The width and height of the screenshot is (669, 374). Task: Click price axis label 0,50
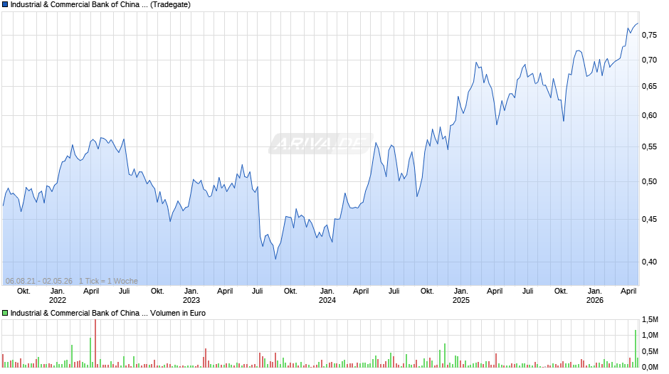click(649, 182)
